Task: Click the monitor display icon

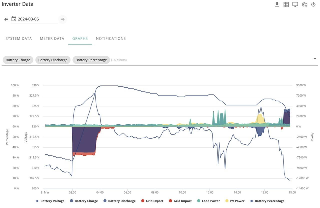Action: point(295,4)
